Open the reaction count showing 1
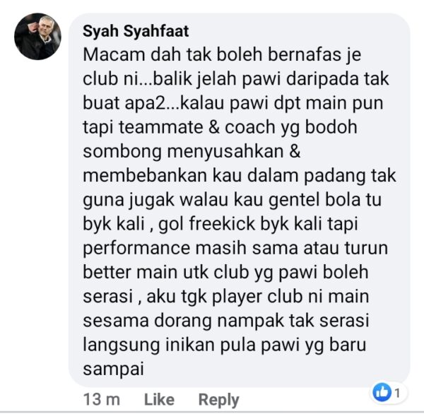 397,393
